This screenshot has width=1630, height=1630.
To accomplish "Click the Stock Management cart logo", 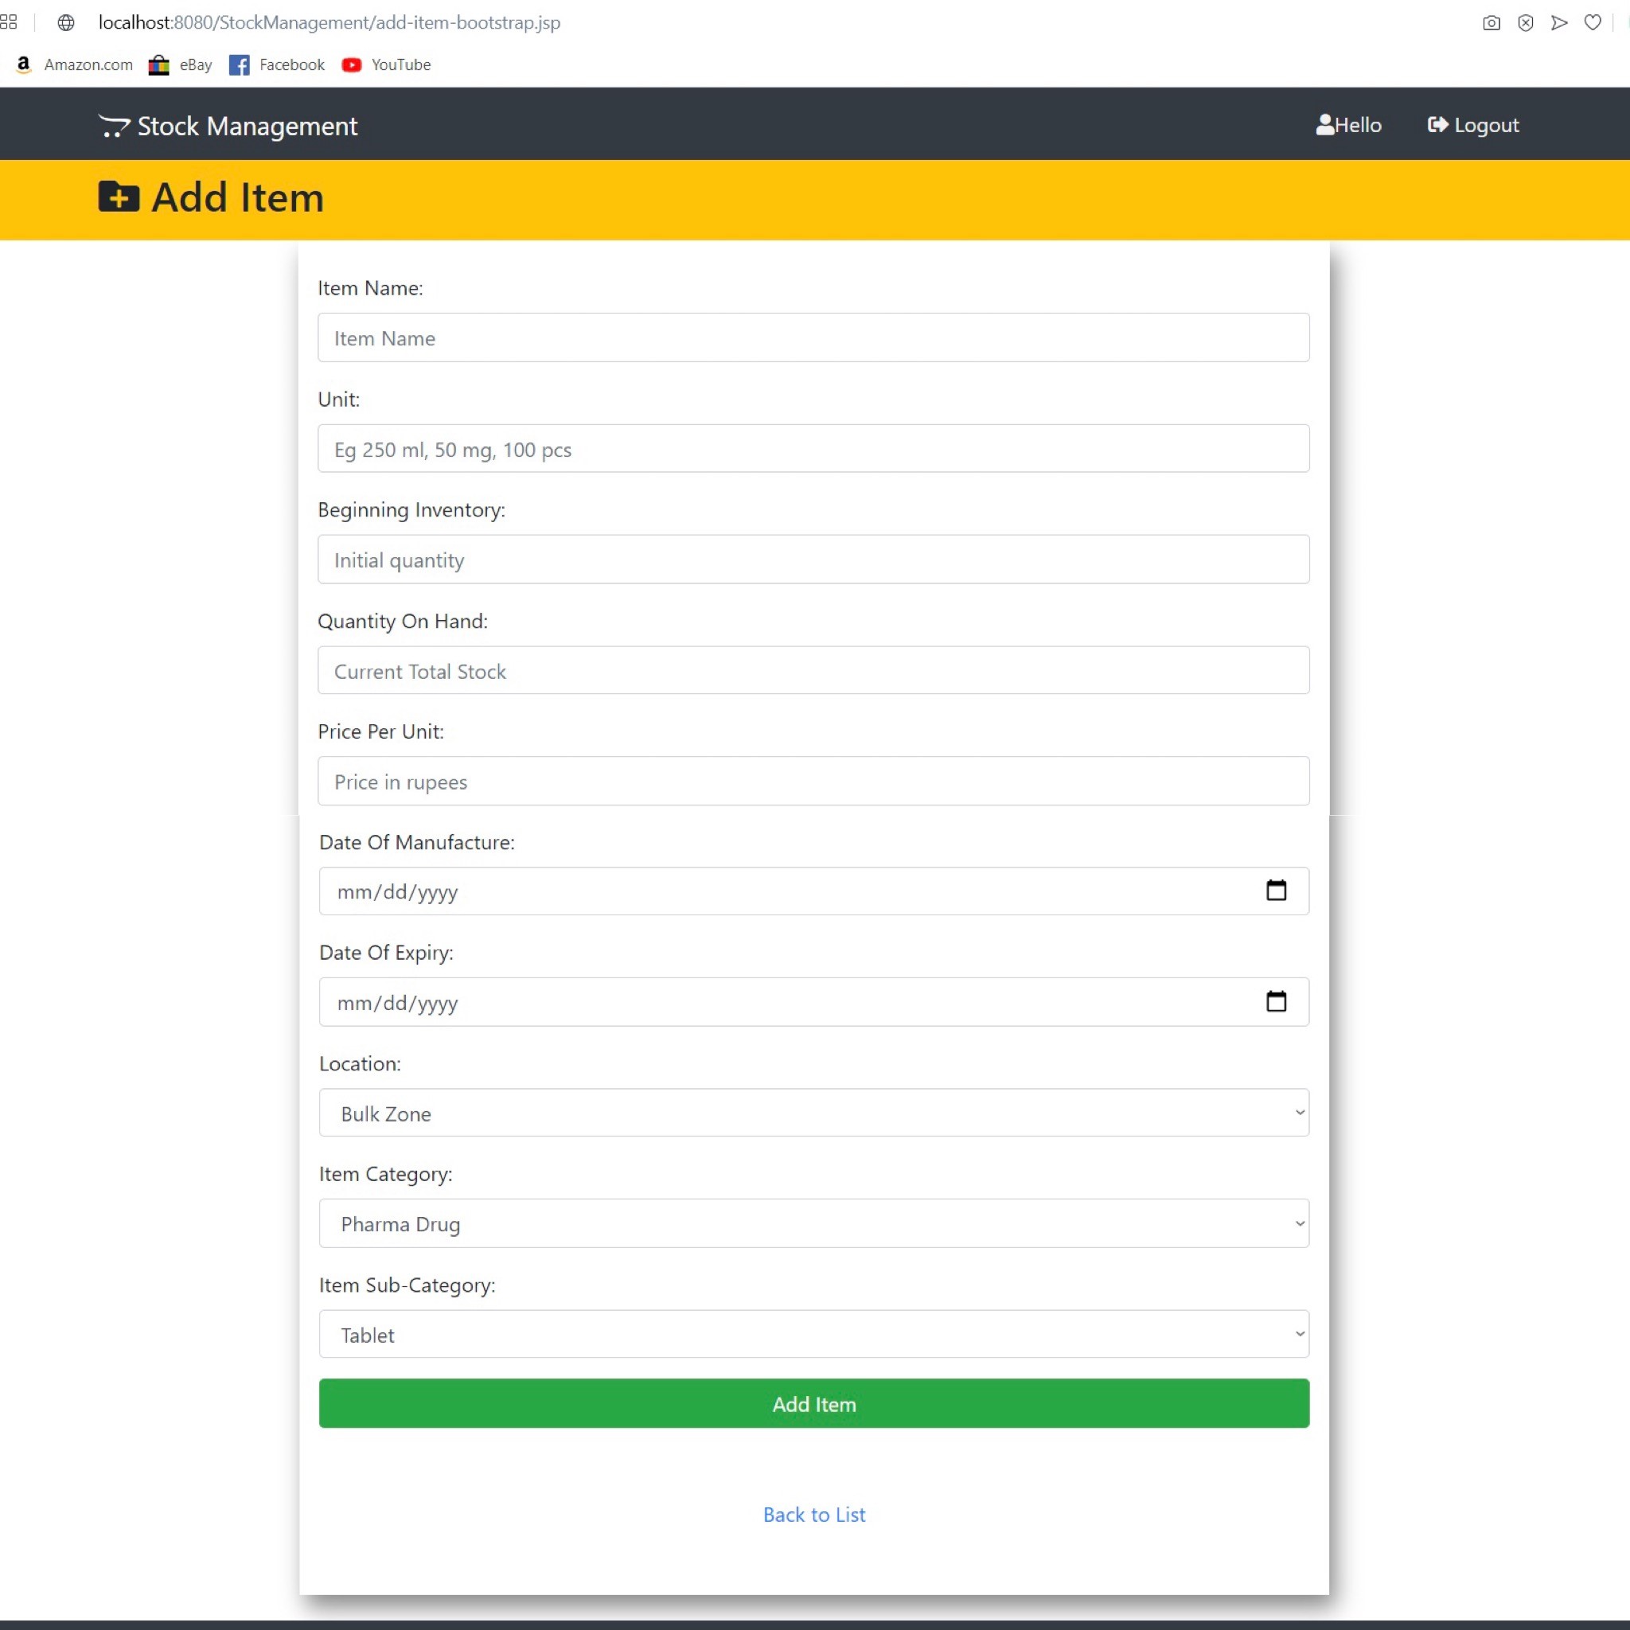I will 114,125.
